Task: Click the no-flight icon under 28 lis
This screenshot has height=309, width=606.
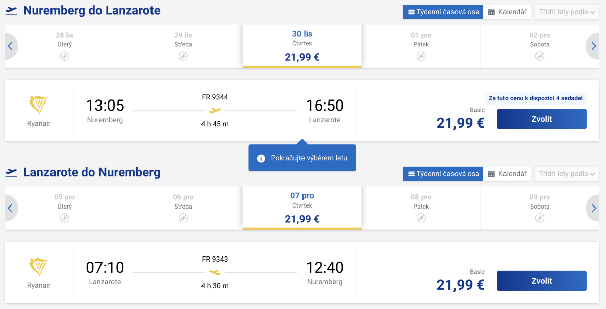Action: pos(64,56)
